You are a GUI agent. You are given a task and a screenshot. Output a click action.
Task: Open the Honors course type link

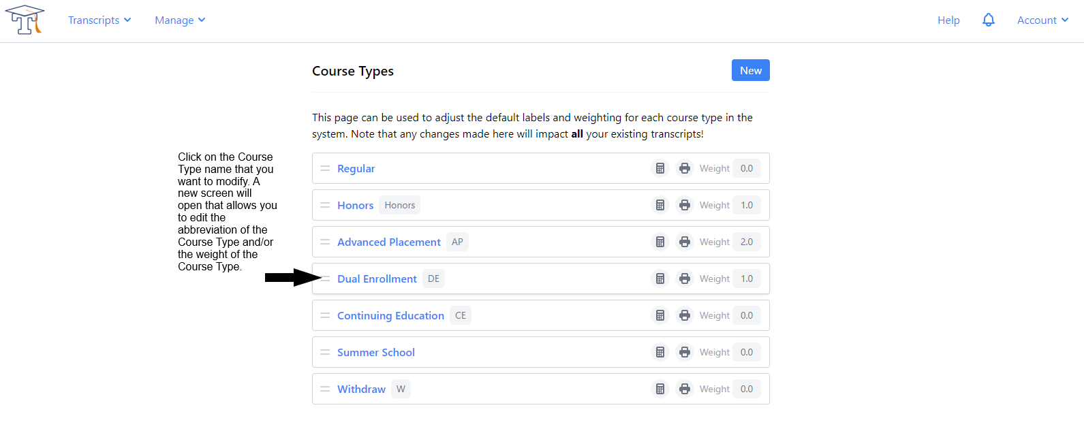355,205
